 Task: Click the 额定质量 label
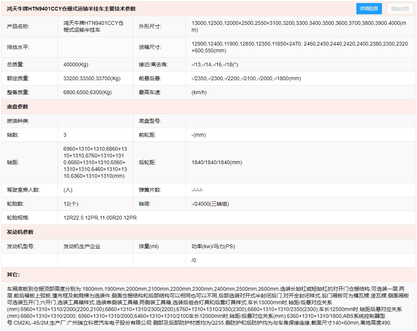[18, 78]
